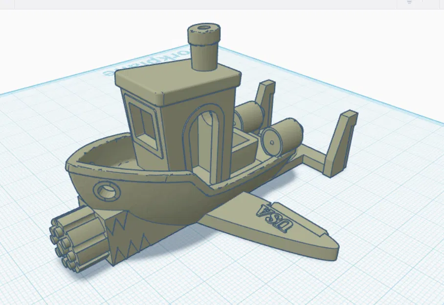Click the cluster of gun barrels at the bow

[73, 239]
